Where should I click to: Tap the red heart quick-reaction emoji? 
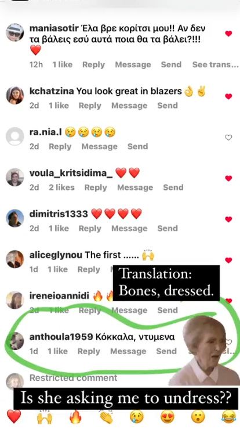[14, 416]
